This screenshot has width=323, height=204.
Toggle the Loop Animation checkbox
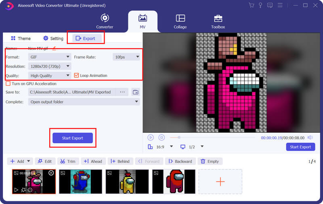76,76
